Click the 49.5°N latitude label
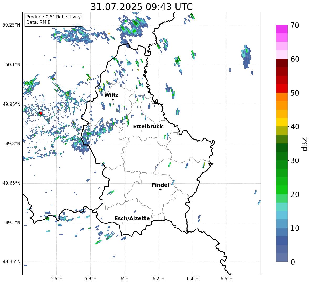This screenshot has width=311, height=284. click(13, 222)
